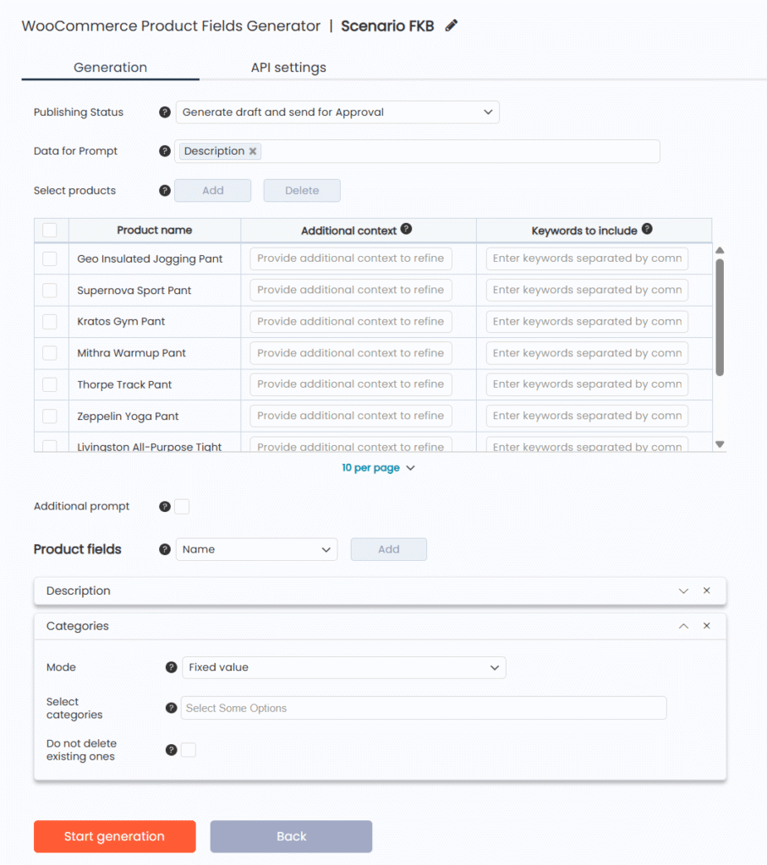Click the Select products help icon
This screenshot has width=767, height=865.
pyautogui.click(x=164, y=190)
